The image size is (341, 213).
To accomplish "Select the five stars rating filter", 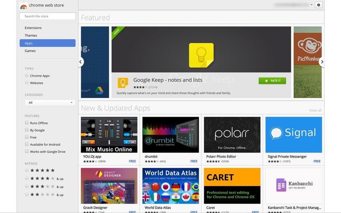I will click(27, 170).
